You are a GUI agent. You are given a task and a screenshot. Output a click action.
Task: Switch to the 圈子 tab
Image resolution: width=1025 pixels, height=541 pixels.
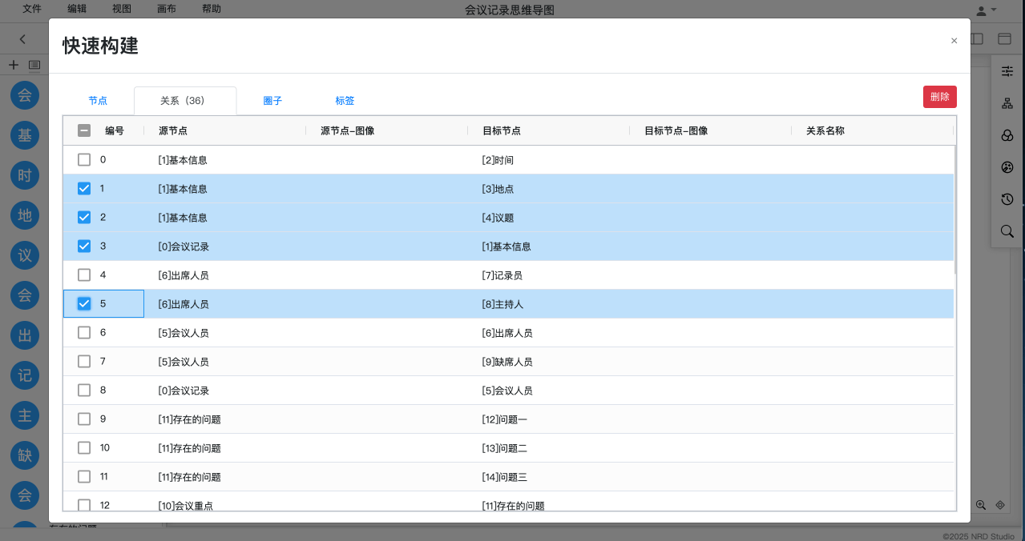pyautogui.click(x=272, y=101)
